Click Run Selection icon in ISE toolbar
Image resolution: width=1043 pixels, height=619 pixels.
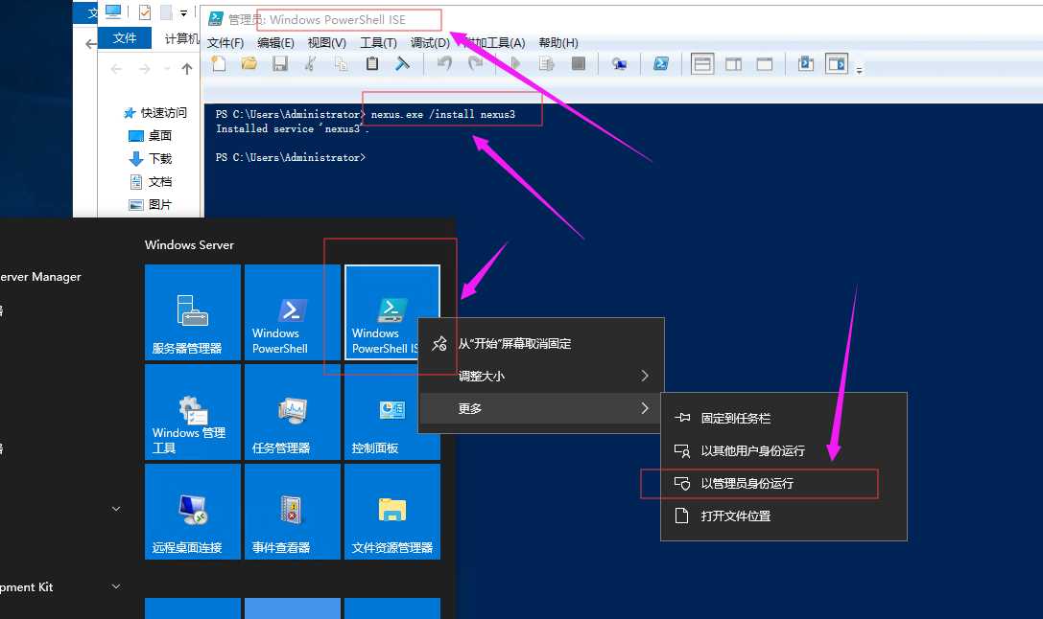point(546,64)
